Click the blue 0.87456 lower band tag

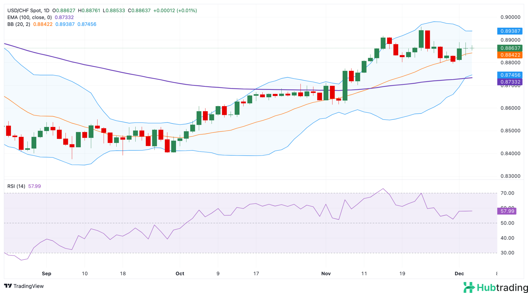510,75
